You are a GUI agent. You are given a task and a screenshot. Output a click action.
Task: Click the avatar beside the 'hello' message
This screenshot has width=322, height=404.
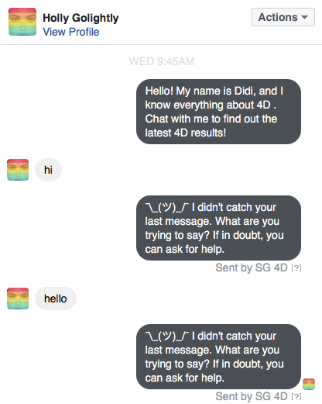click(x=18, y=299)
